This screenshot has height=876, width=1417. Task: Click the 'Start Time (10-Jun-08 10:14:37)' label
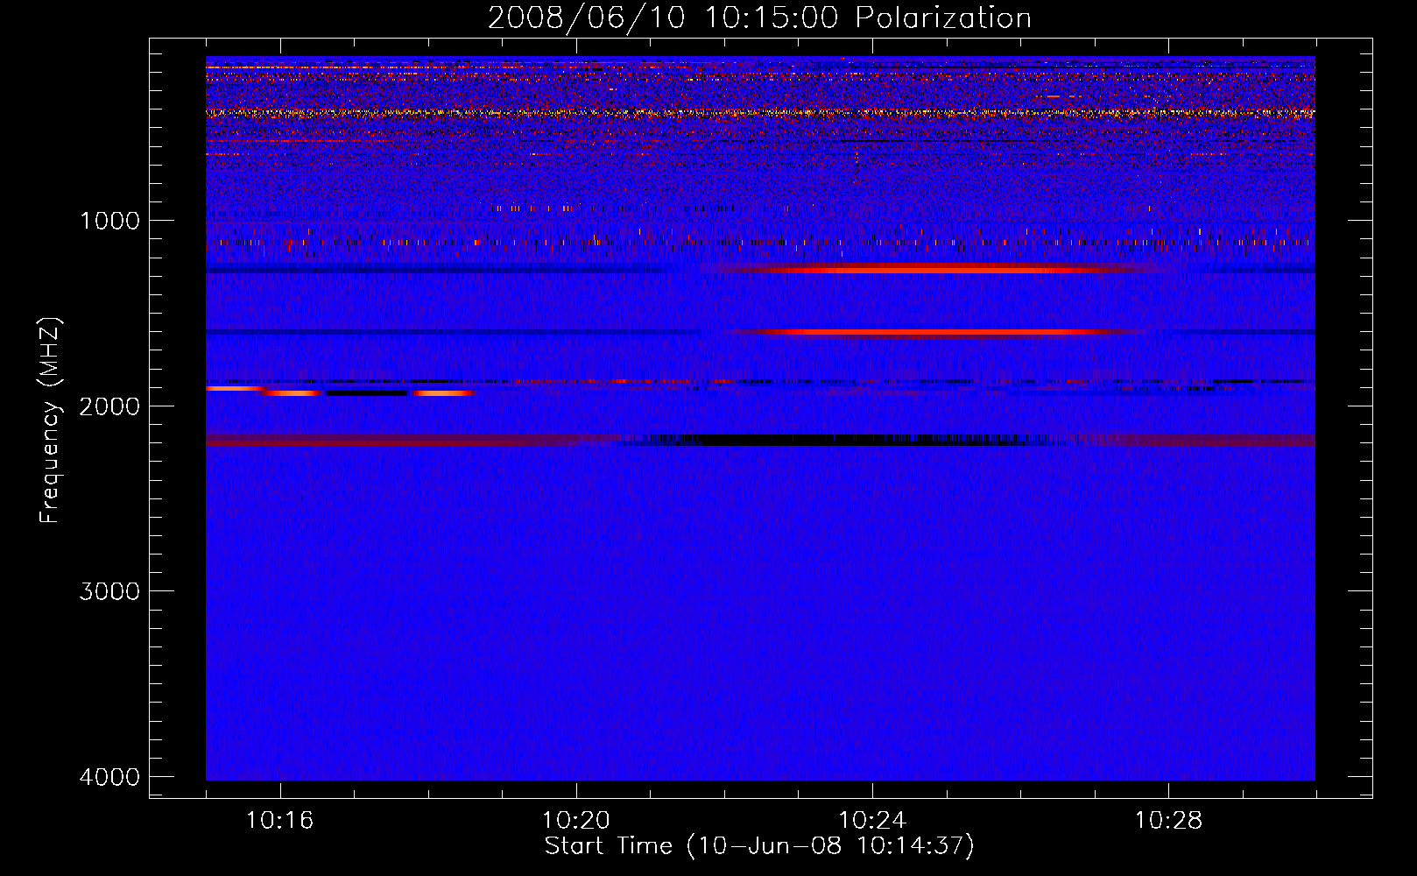(759, 846)
